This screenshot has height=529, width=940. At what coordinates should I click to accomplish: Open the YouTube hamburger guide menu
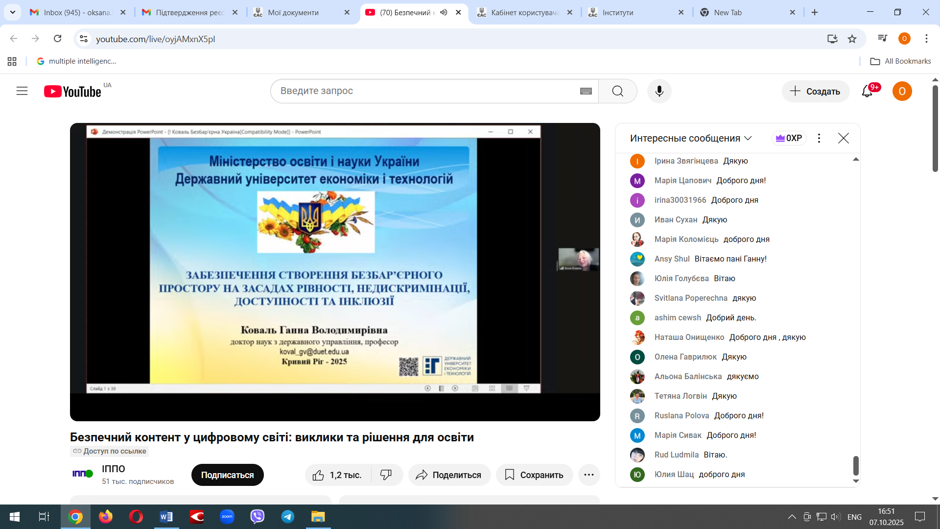coord(22,91)
